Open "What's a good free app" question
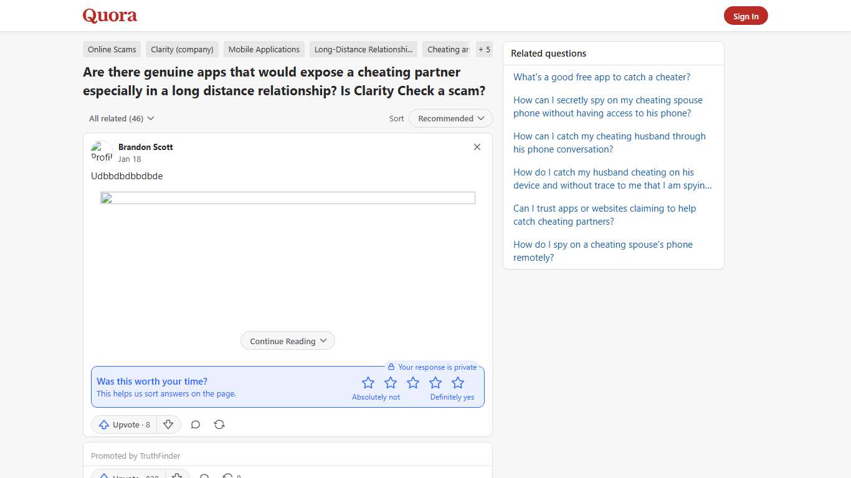Screen dimensions: 851x478 point(602,77)
